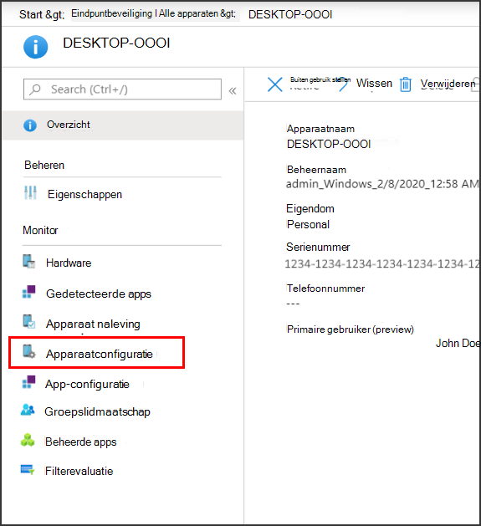Click the Apparaatnaam value DESKTOP-OOOI

[x=329, y=144]
